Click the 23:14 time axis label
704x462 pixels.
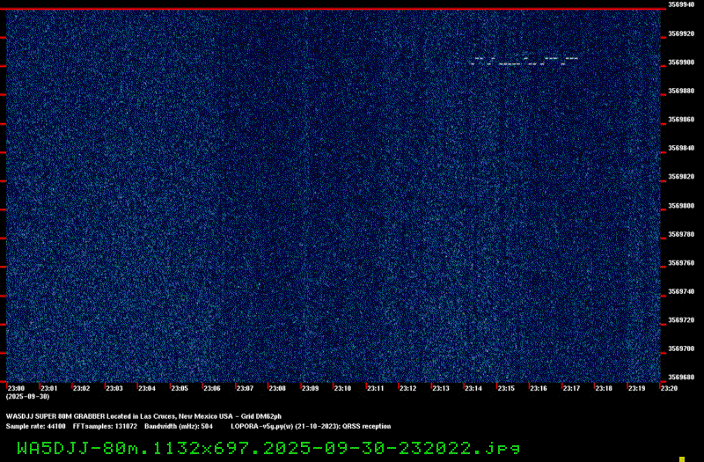pos(473,388)
